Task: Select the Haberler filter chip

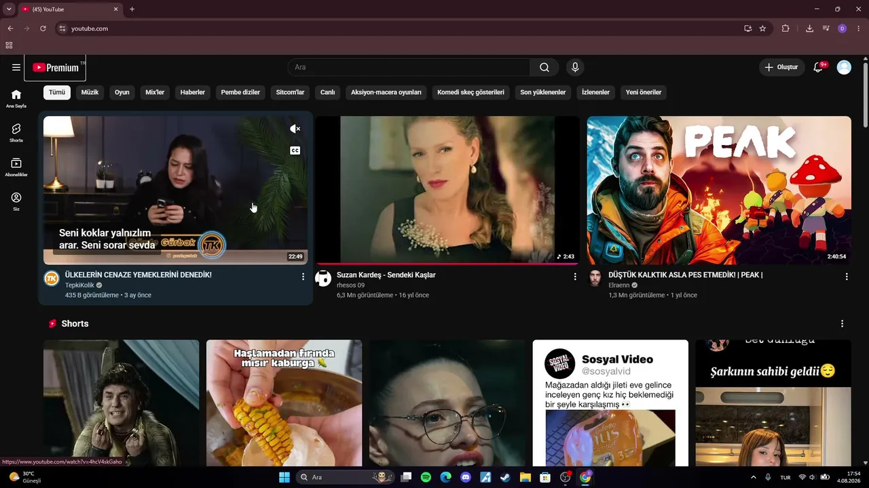Action: 193,92
